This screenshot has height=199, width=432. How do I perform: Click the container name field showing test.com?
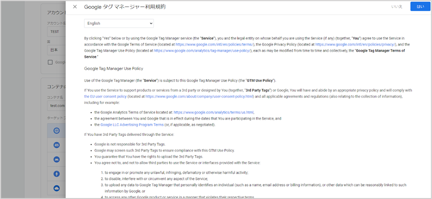click(x=56, y=105)
